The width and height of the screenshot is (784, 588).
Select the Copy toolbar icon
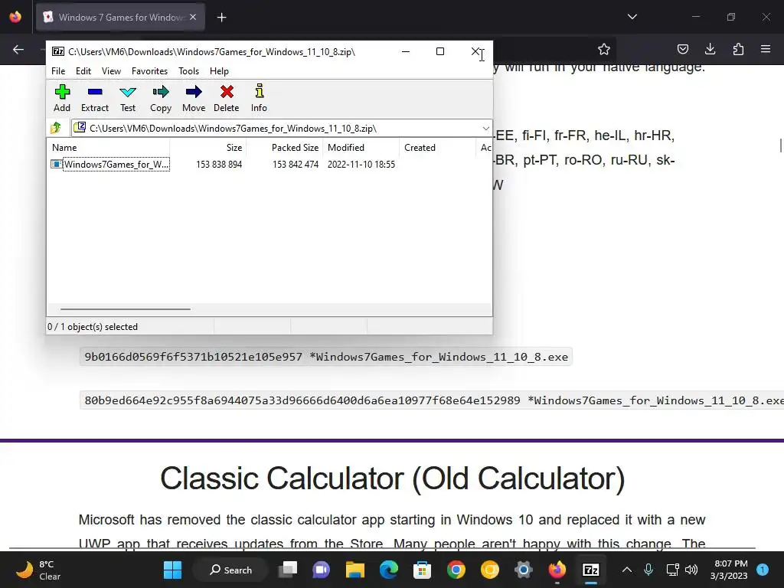click(161, 98)
